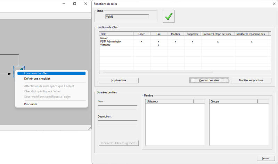Viewport: 278px width, 164px height.
Task: Click the Créer column header
Action: 142,34
